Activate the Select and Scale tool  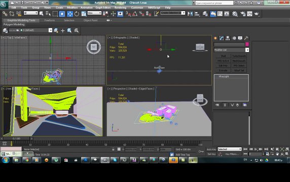pos(84,14)
